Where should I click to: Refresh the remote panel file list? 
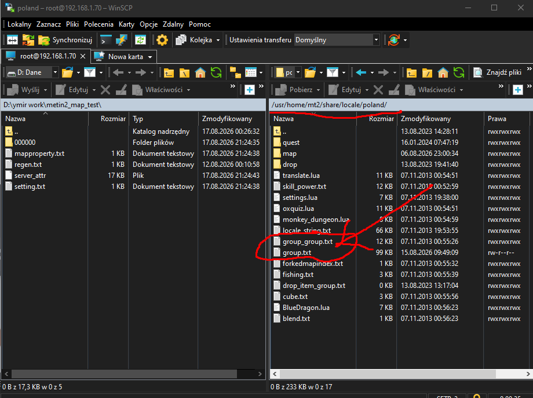(x=459, y=72)
